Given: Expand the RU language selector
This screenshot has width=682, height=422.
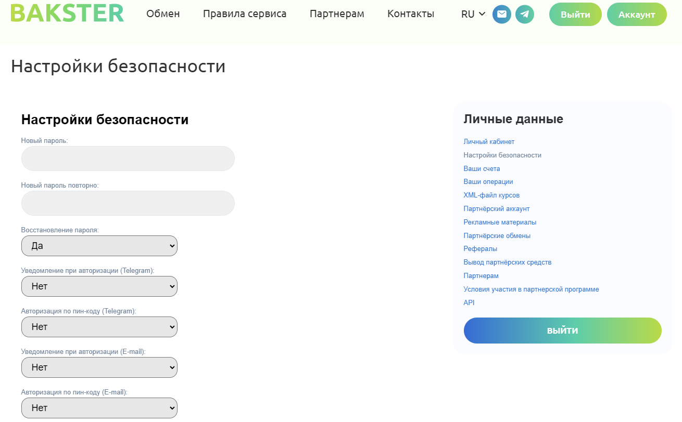Looking at the screenshot, I should (473, 14).
